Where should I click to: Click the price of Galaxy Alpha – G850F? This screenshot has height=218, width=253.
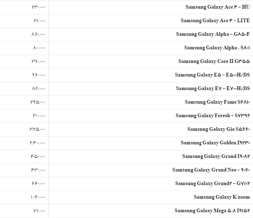click(x=38, y=34)
